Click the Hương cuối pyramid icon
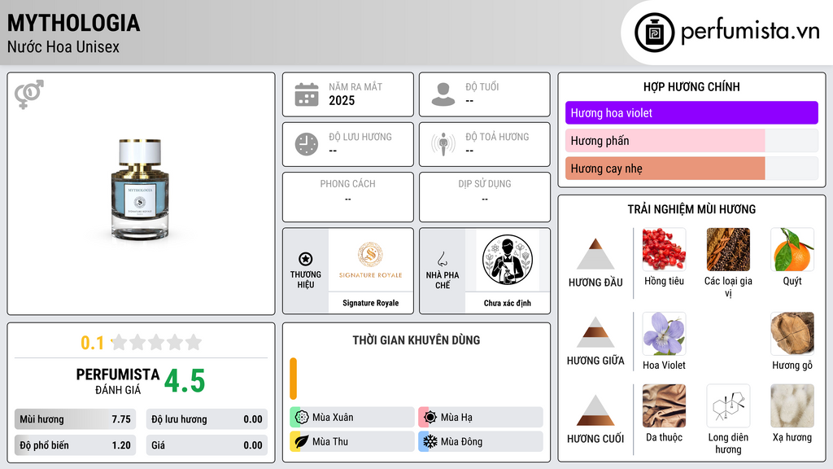 (595, 410)
